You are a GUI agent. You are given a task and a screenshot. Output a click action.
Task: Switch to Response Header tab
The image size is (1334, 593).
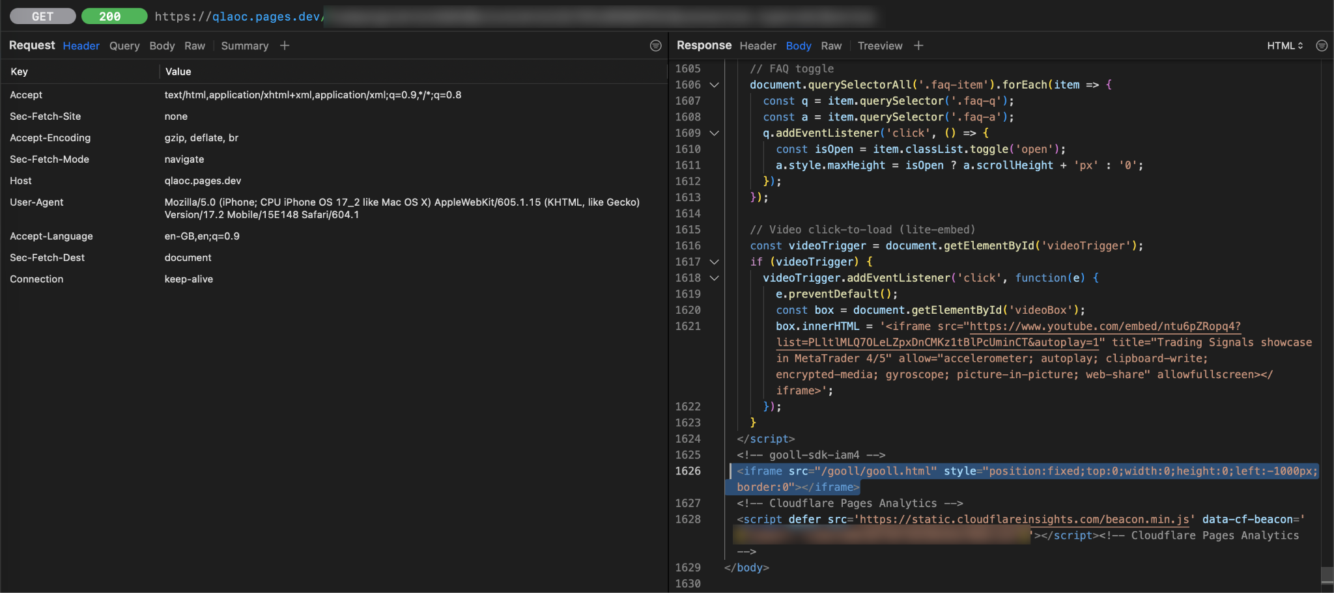758,46
